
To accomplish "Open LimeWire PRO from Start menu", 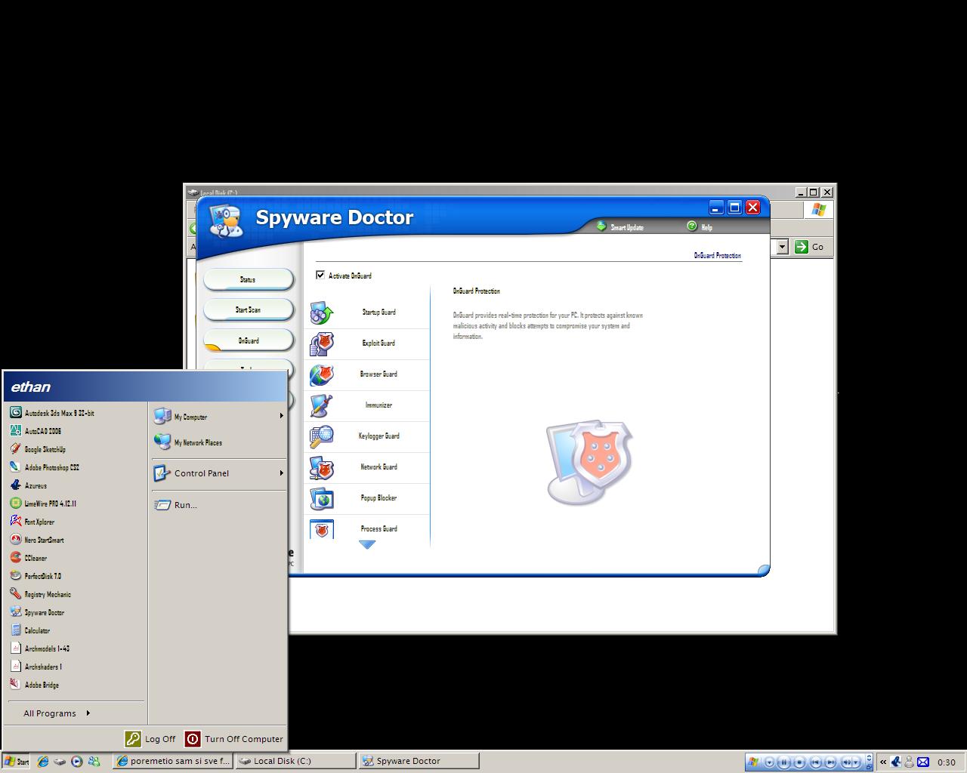I will tap(76, 504).
